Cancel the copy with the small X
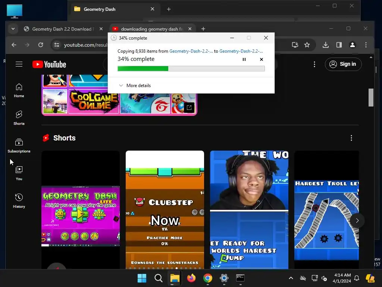Viewport: 382px width, 287px height. click(x=262, y=59)
